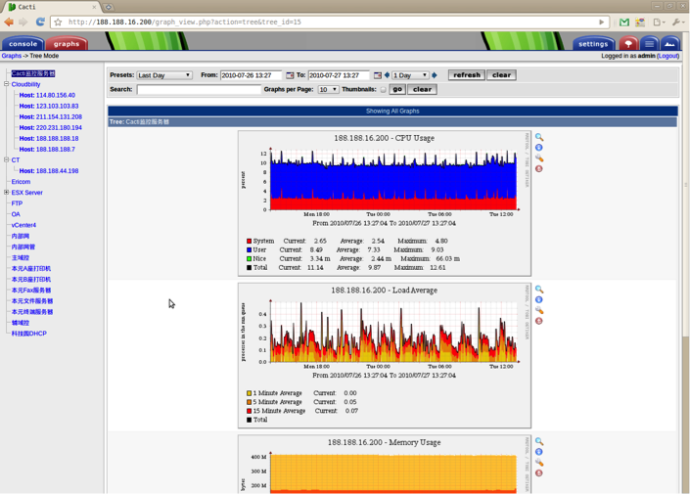
Task: Click the To date input field
Action: pyautogui.click(x=339, y=75)
